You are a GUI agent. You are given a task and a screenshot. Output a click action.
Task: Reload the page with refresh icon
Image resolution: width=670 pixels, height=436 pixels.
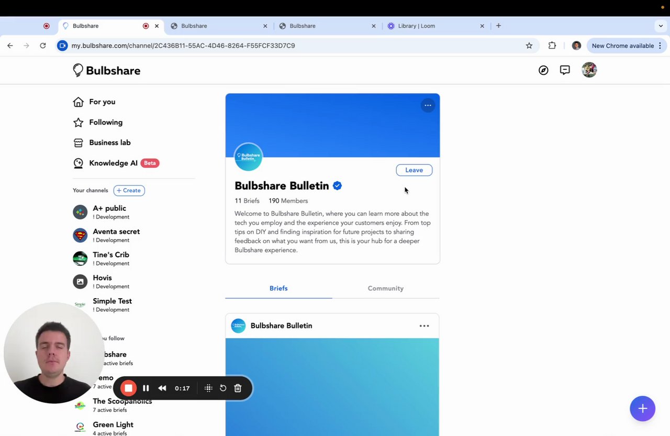click(x=43, y=46)
